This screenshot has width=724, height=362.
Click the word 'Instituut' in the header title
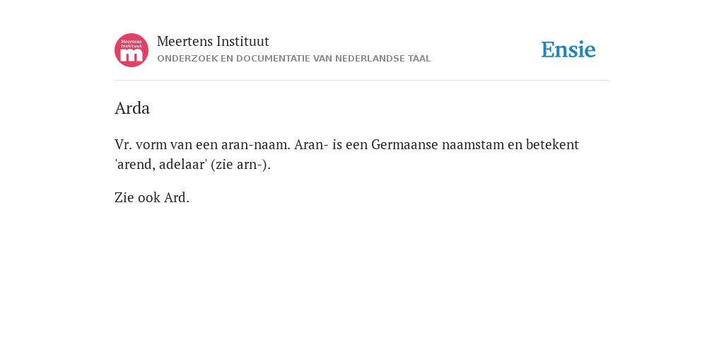coord(243,41)
